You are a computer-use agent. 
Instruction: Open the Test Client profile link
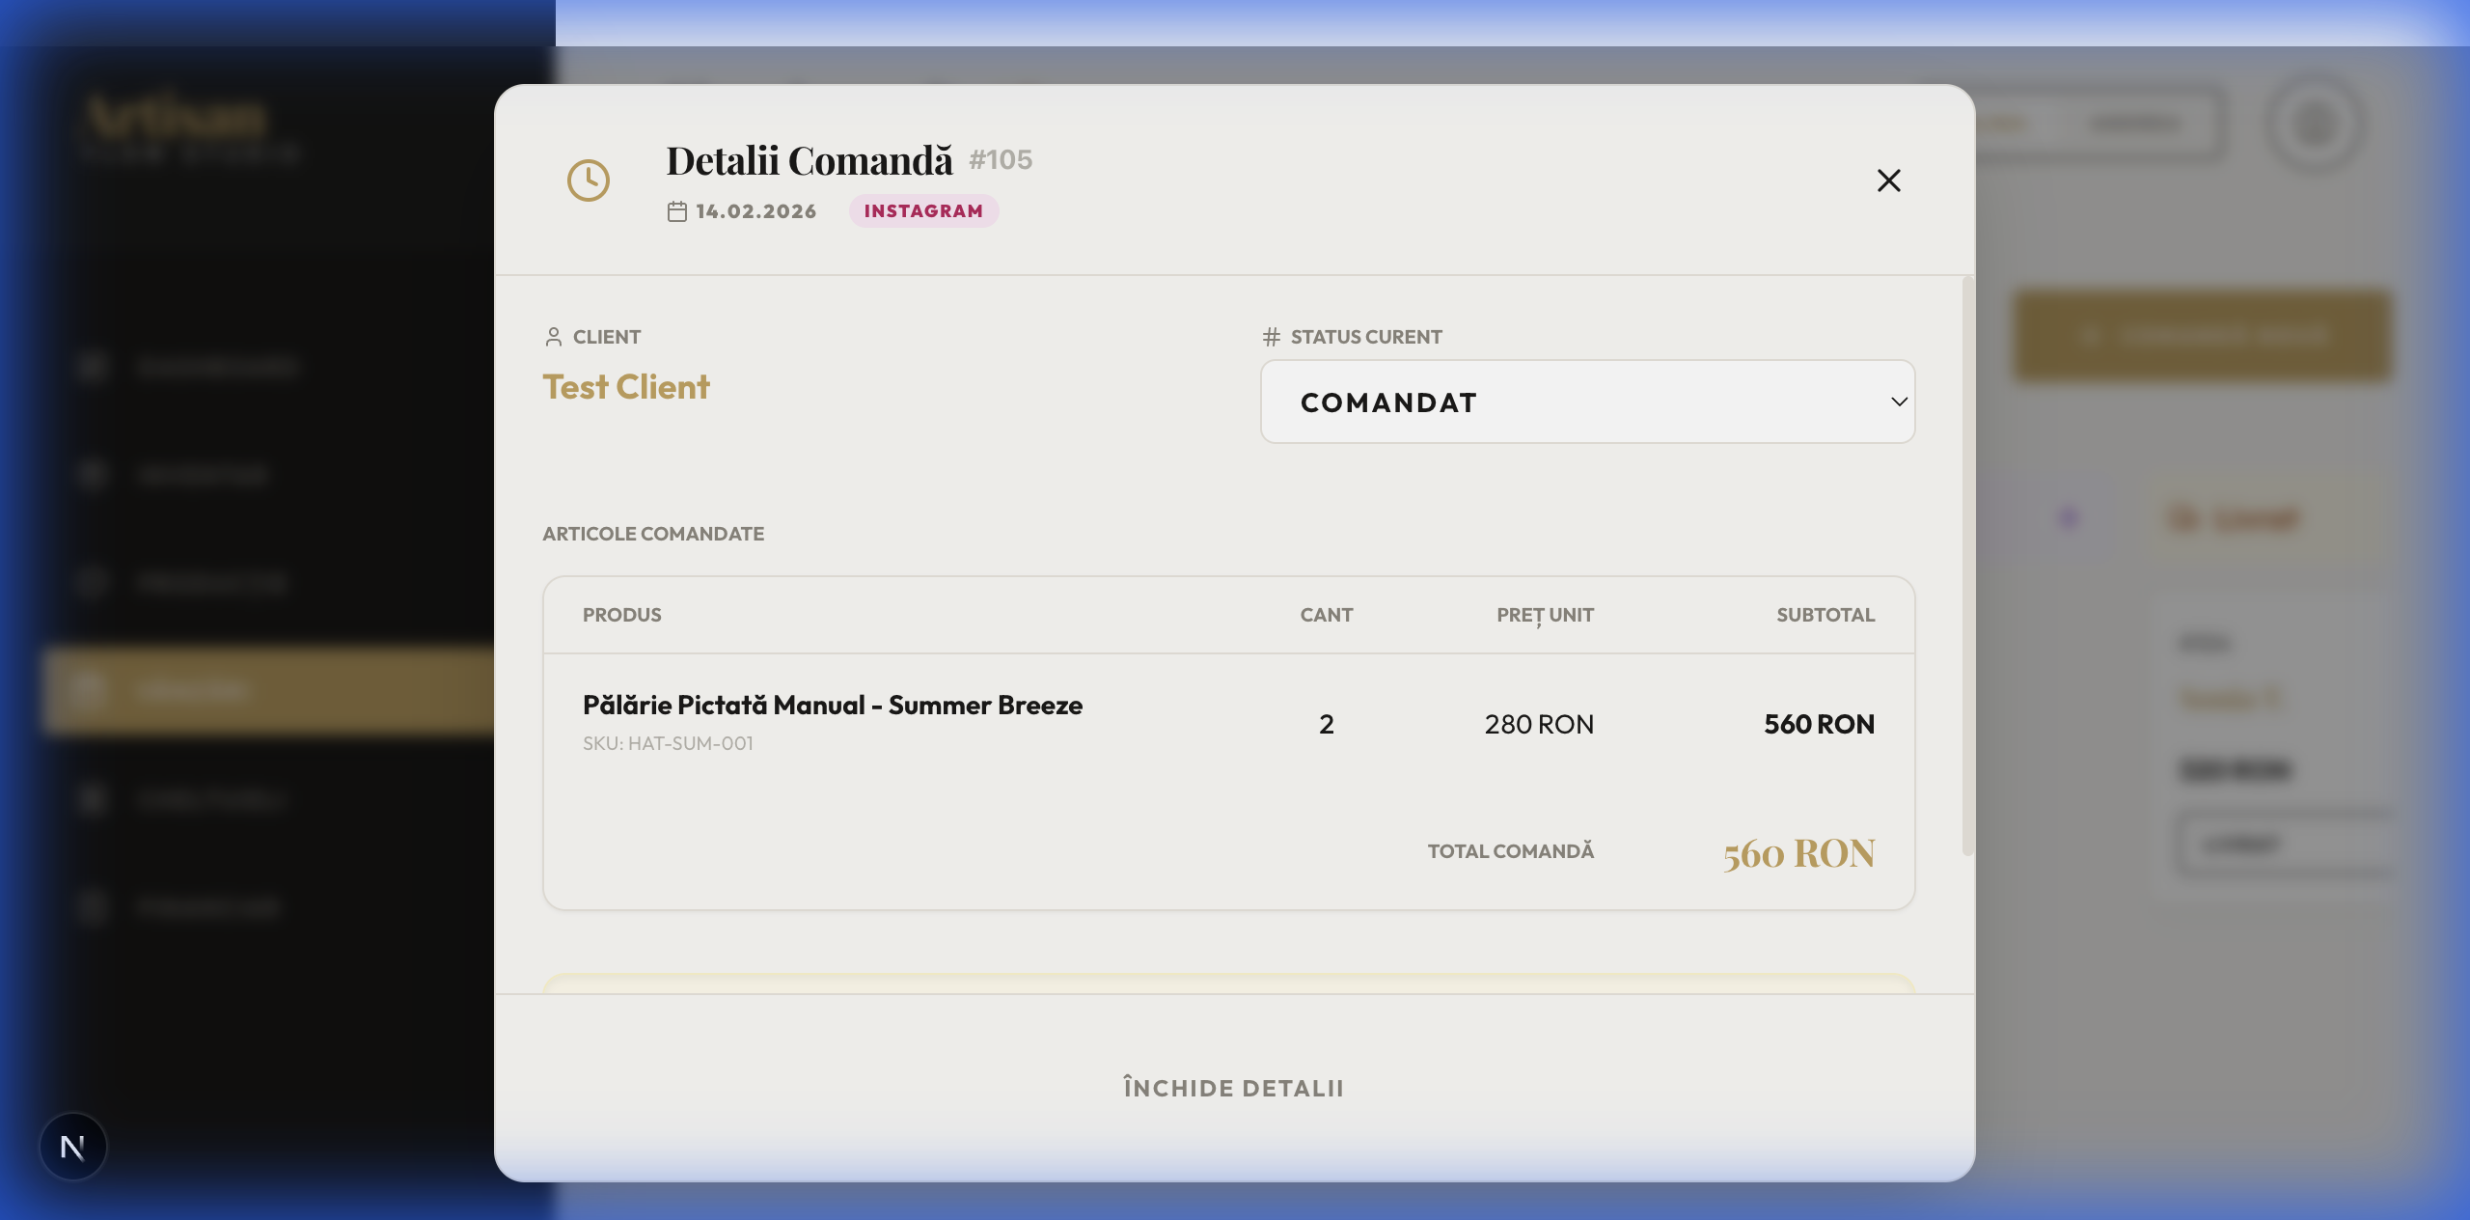625,387
